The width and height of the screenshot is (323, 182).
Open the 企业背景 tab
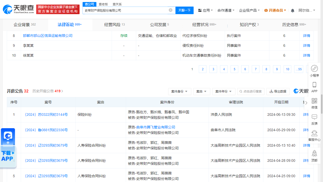(25, 25)
